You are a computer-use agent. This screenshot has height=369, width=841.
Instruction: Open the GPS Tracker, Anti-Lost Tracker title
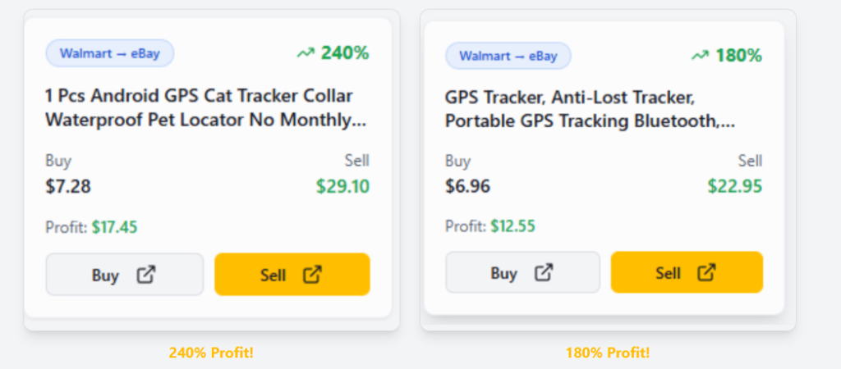coord(590,110)
